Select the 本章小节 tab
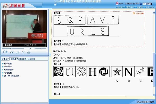 pos(14,59)
